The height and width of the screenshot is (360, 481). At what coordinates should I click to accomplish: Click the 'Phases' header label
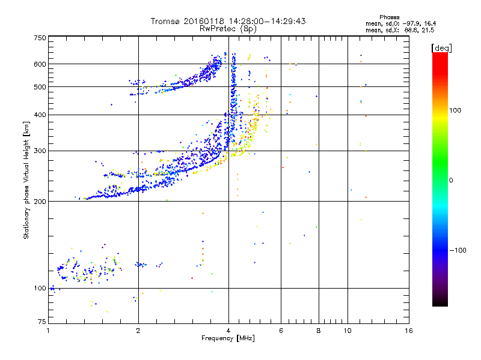pyautogui.click(x=389, y=17)
